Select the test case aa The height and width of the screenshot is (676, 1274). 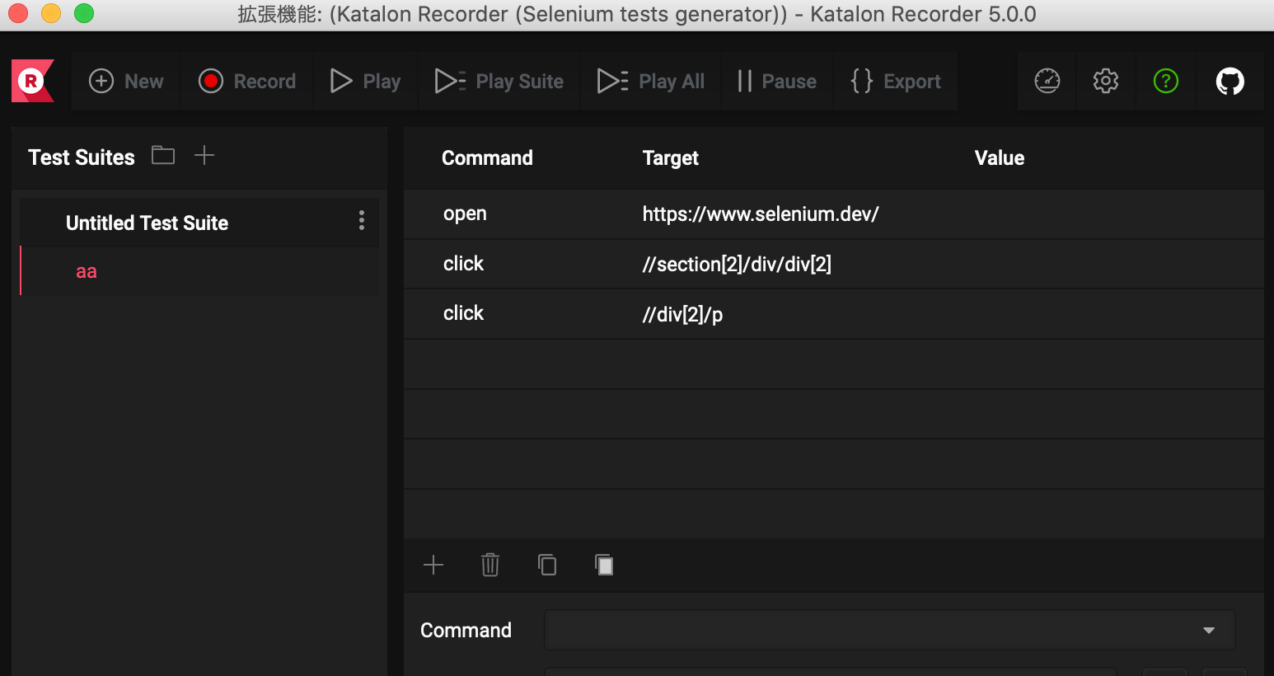(x=199, y=271)
